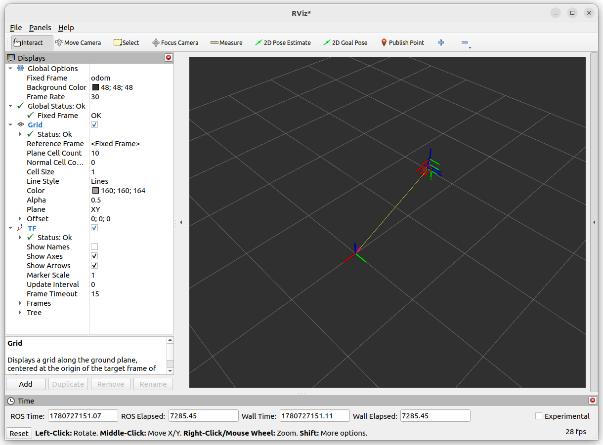Toggle the Grid display checkbox
603x445 pixels.
coord(94,124)
